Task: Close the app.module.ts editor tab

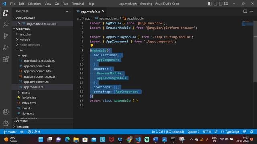Action: [x=103, y=11]
